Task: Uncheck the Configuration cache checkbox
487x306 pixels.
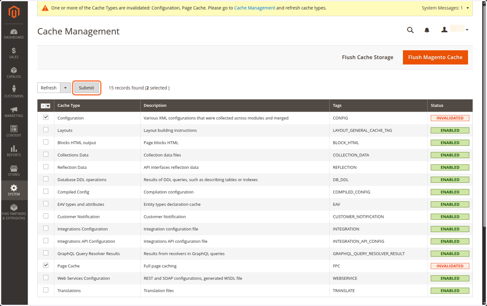Action: pyautogui.click(x=46, y=117)
